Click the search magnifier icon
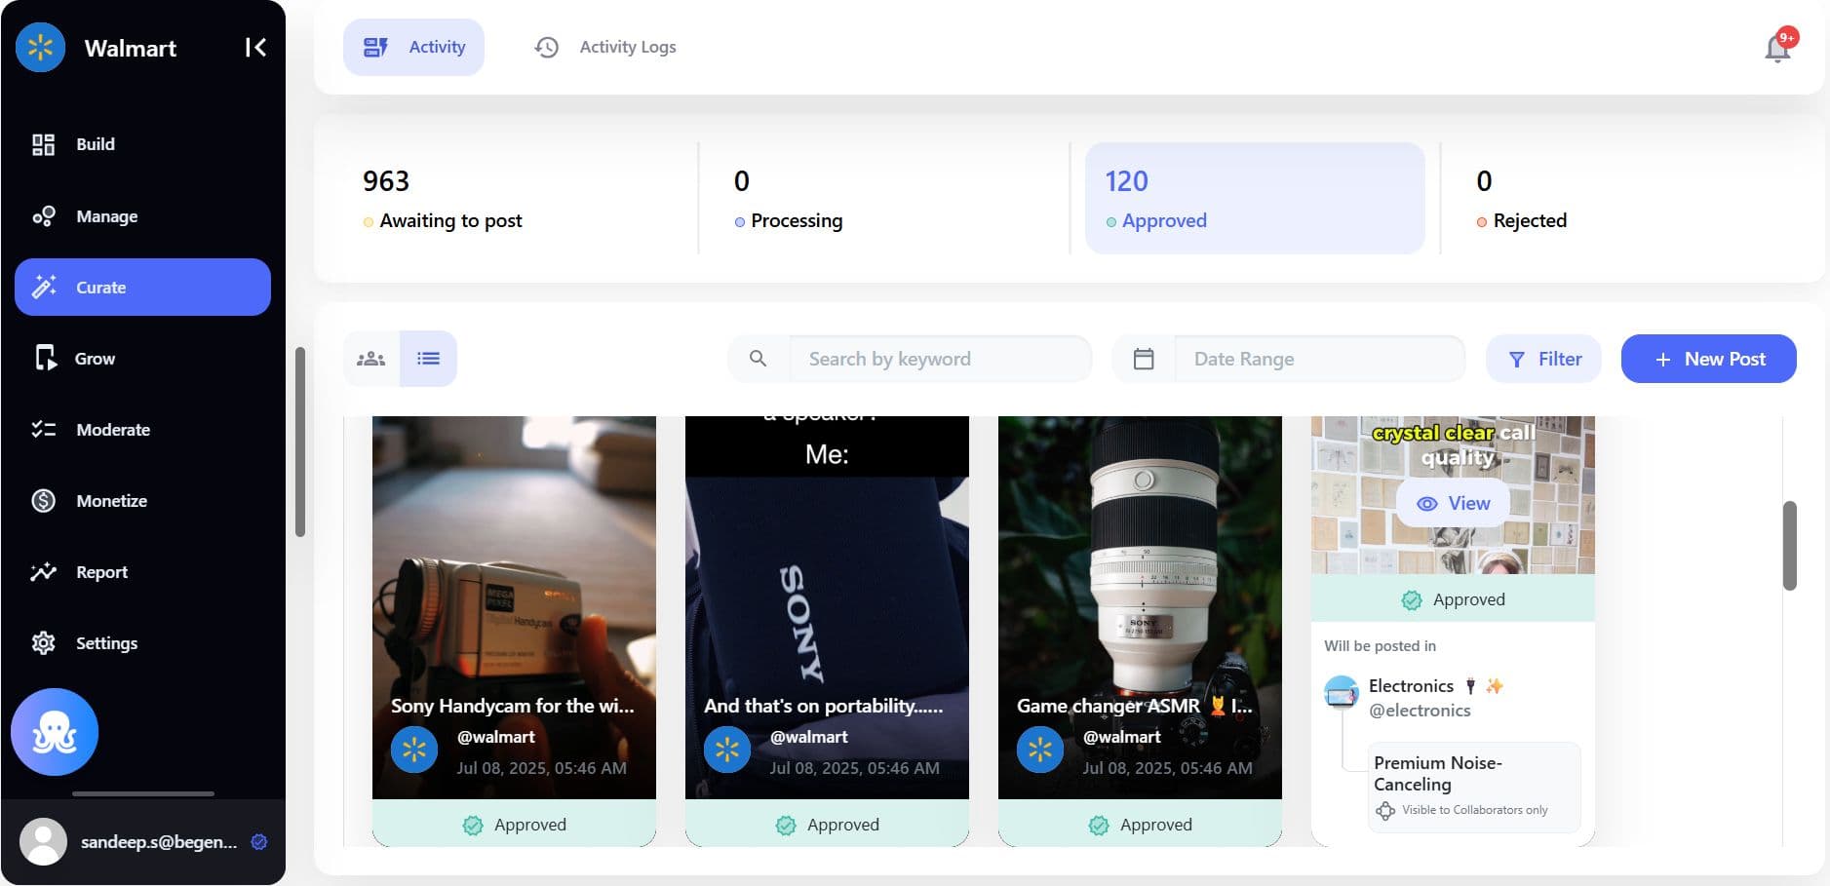Image resolution: width=1830 pixels, height=886 pixels. coord(758,359)
